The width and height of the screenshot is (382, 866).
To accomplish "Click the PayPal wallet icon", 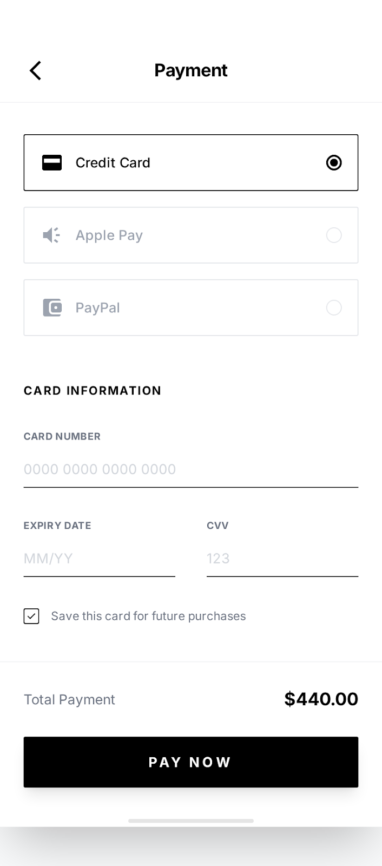I will click(x=52, y=308).
